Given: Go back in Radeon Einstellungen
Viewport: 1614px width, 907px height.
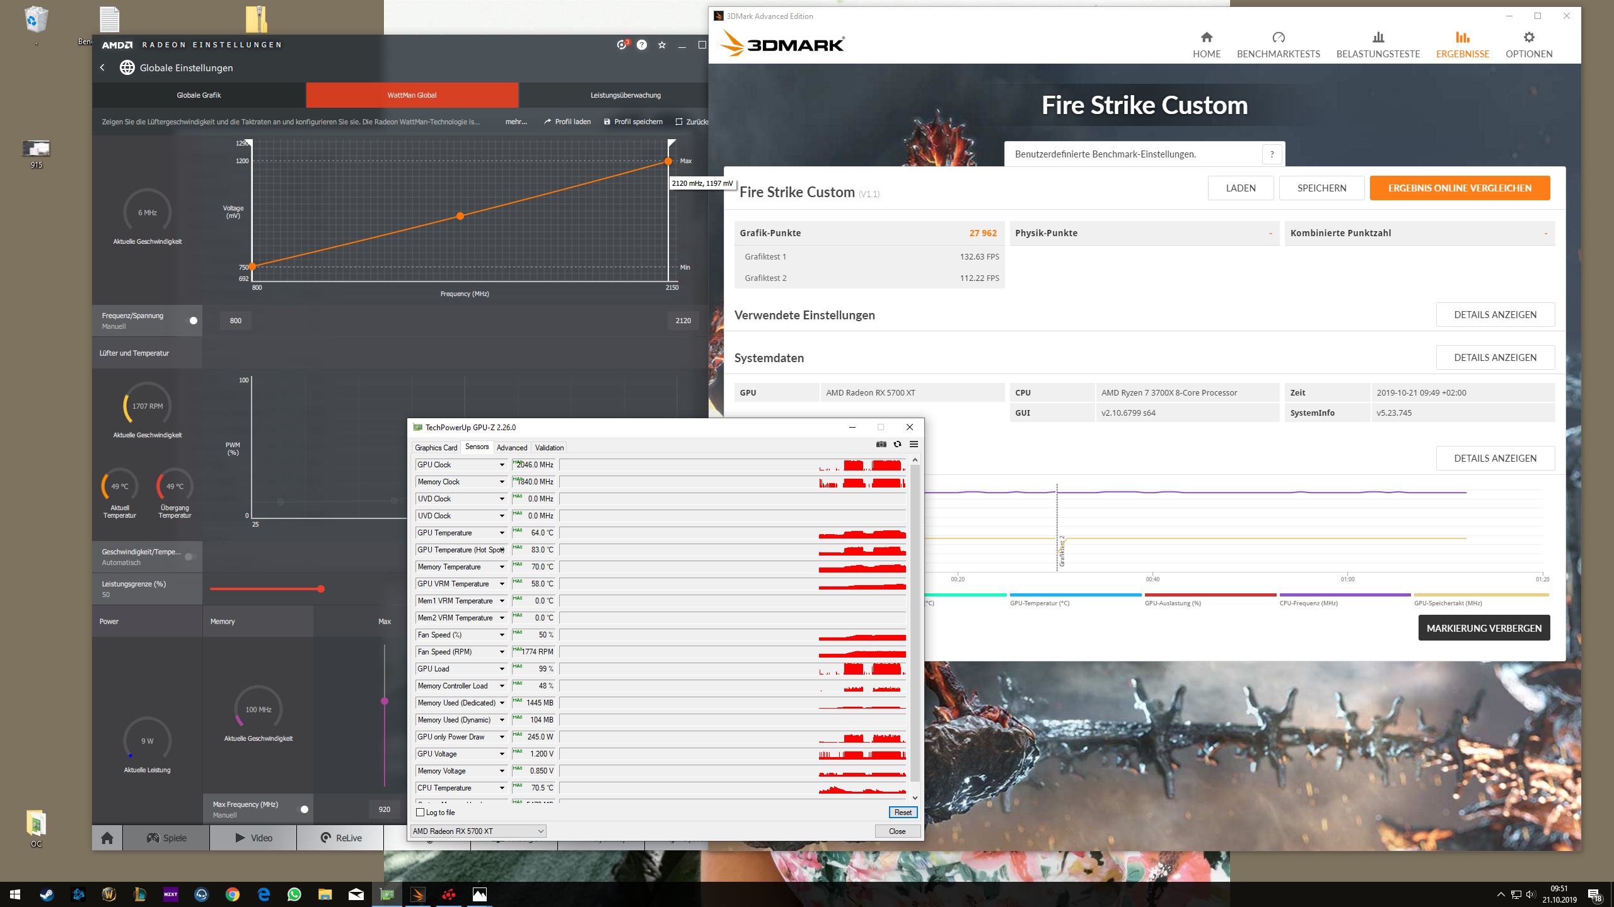Looking at the screenshot, I should 102,67.
